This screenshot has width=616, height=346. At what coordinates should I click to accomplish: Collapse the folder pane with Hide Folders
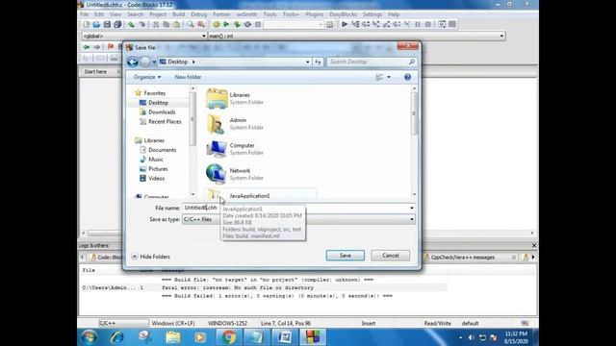(150, 257)
